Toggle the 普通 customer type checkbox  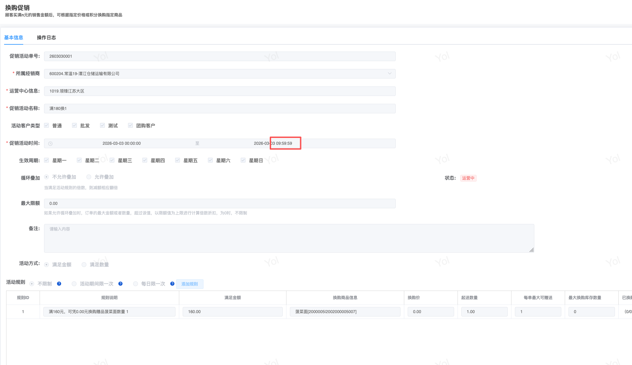tap(46, 125)
